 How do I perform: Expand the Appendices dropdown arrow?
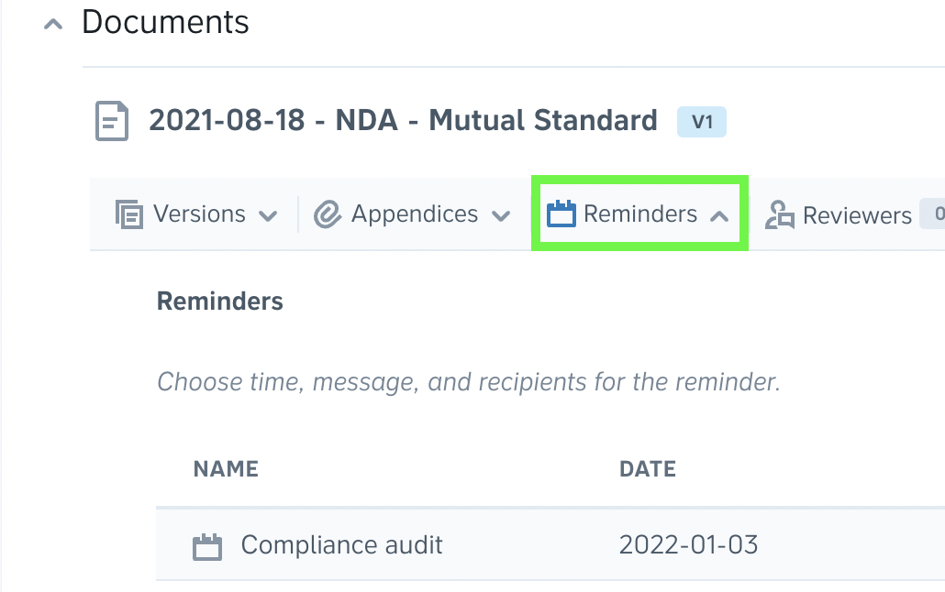tap(501, 215)
